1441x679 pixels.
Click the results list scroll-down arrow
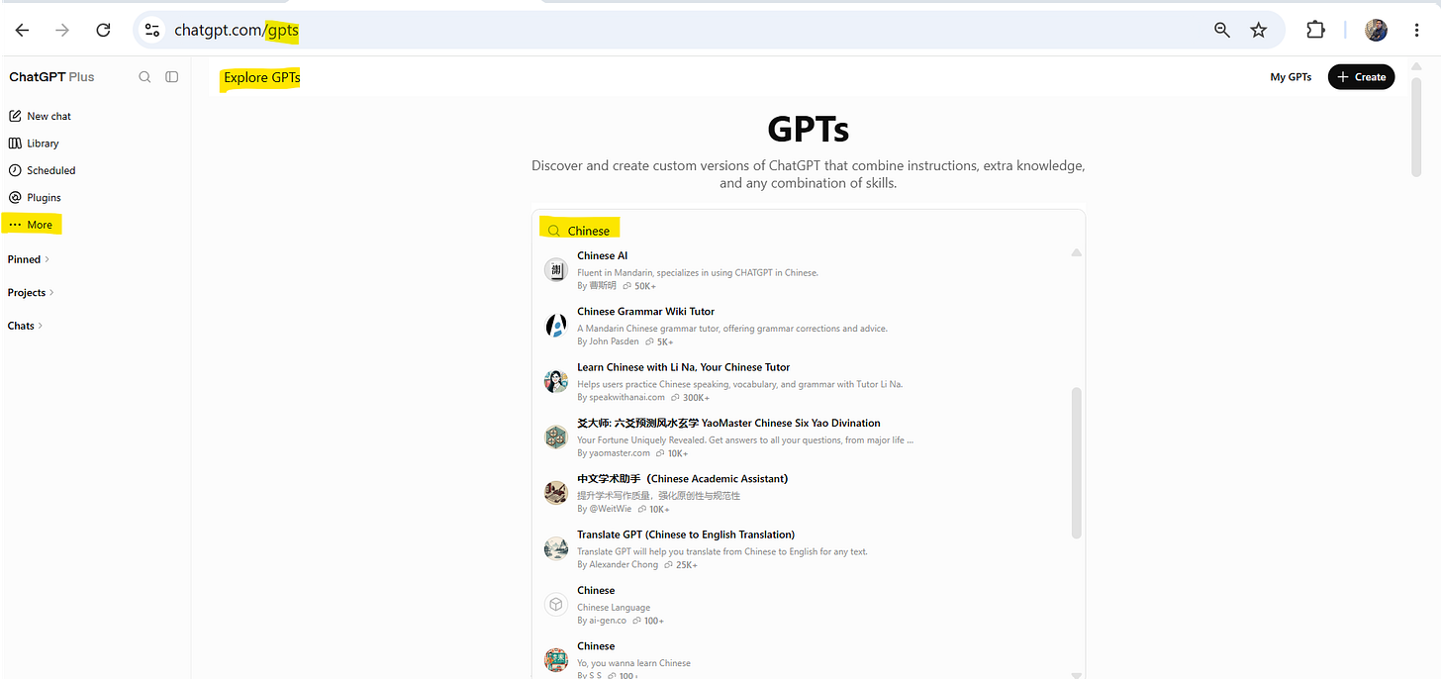(1077, 674)
